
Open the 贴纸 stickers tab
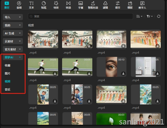pyautogui.click(x=44, y=5)
